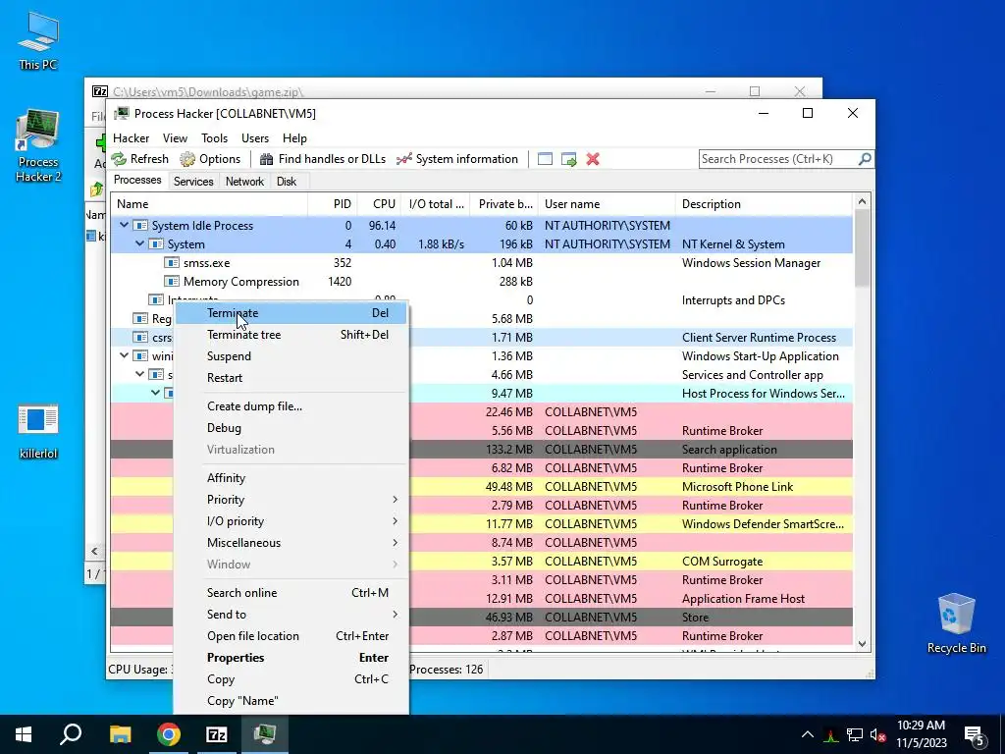Switch to the Disk tab

[x=287, y=182]
